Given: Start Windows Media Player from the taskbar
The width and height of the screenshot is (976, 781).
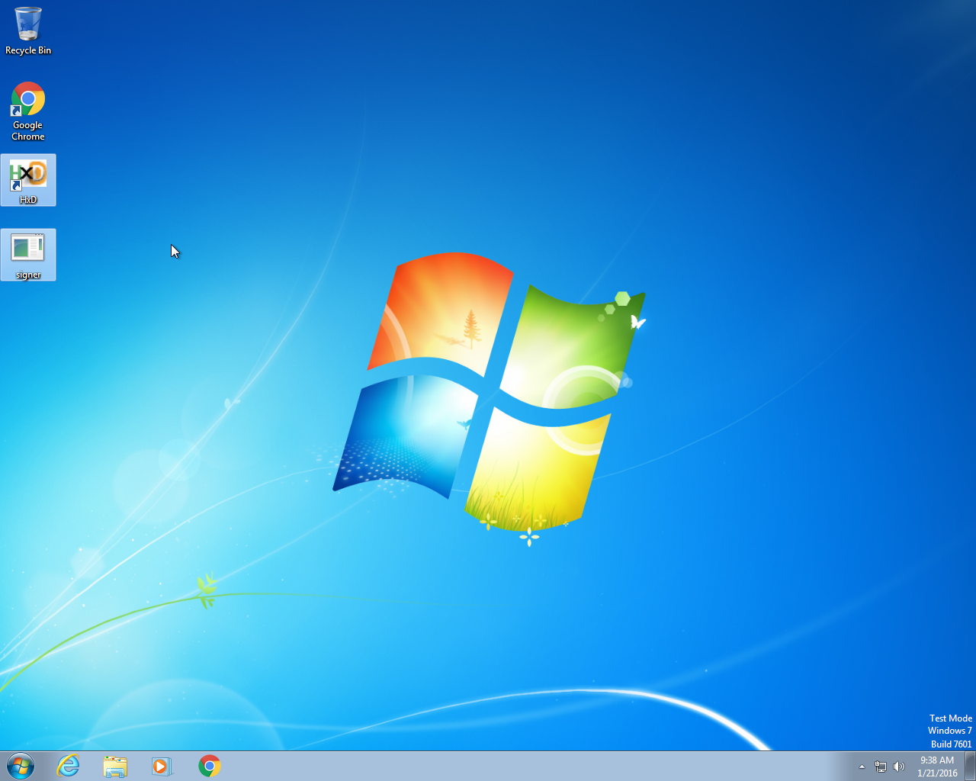Looking at the screenshot, I should (162, 766).
